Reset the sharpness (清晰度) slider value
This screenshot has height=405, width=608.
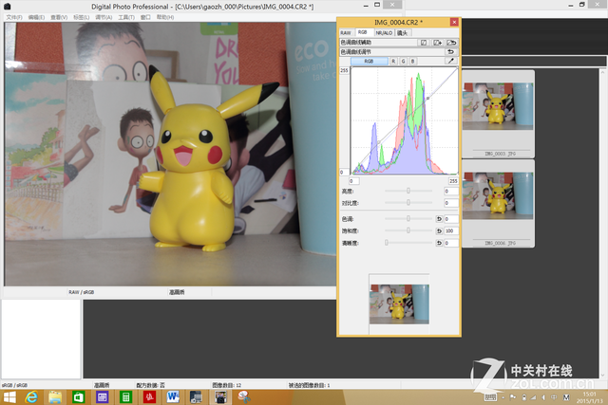click(439, 243)
